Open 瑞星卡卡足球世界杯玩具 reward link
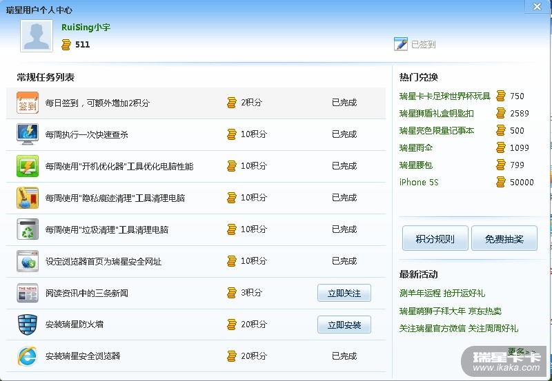Image resolution: width=552 pixels, height=381 pixels. (x=445, y=96)
